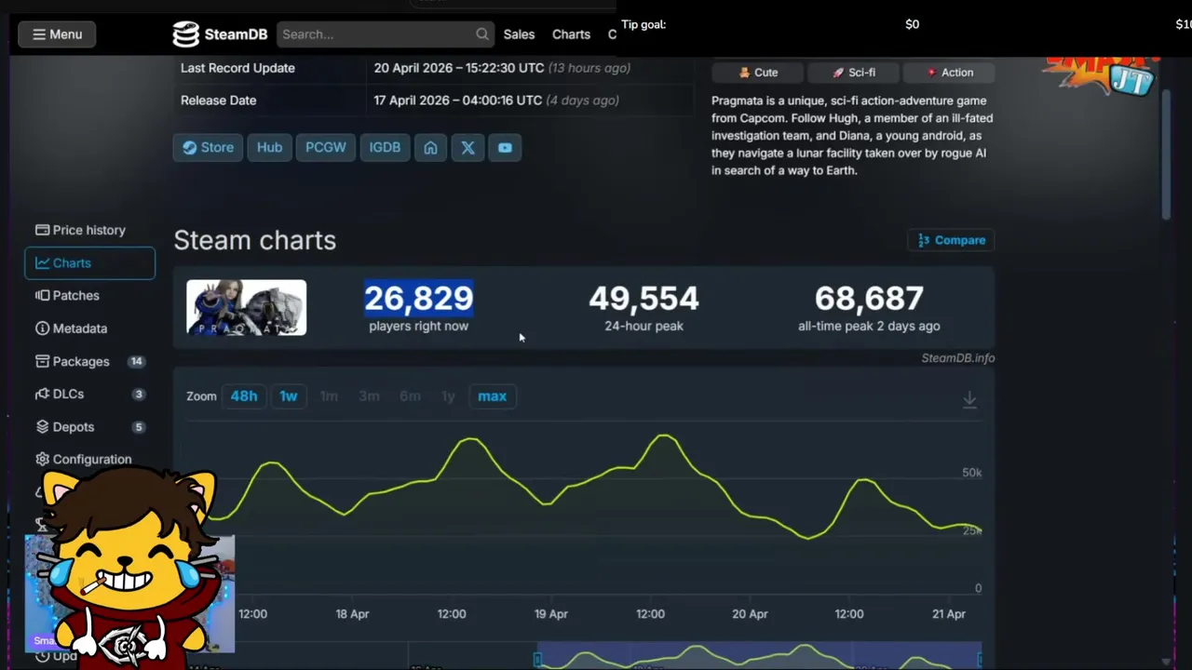Set chart zoom to max
The width and height of the screenshot is (1192, 670).
pyautogui.click(x=492, y=396)
